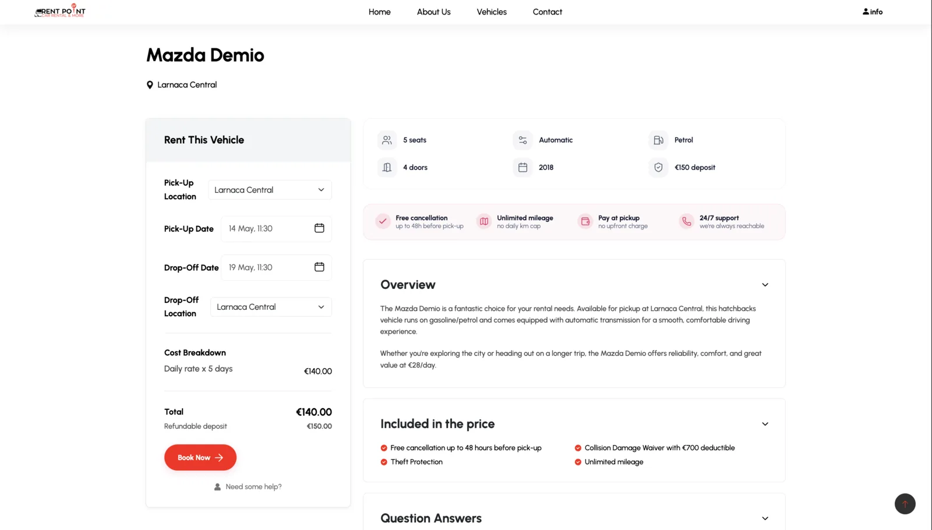This screenshot has height=530, width=932.
Task: Click the Question Answers heading
Action: (x=431, y=518)
